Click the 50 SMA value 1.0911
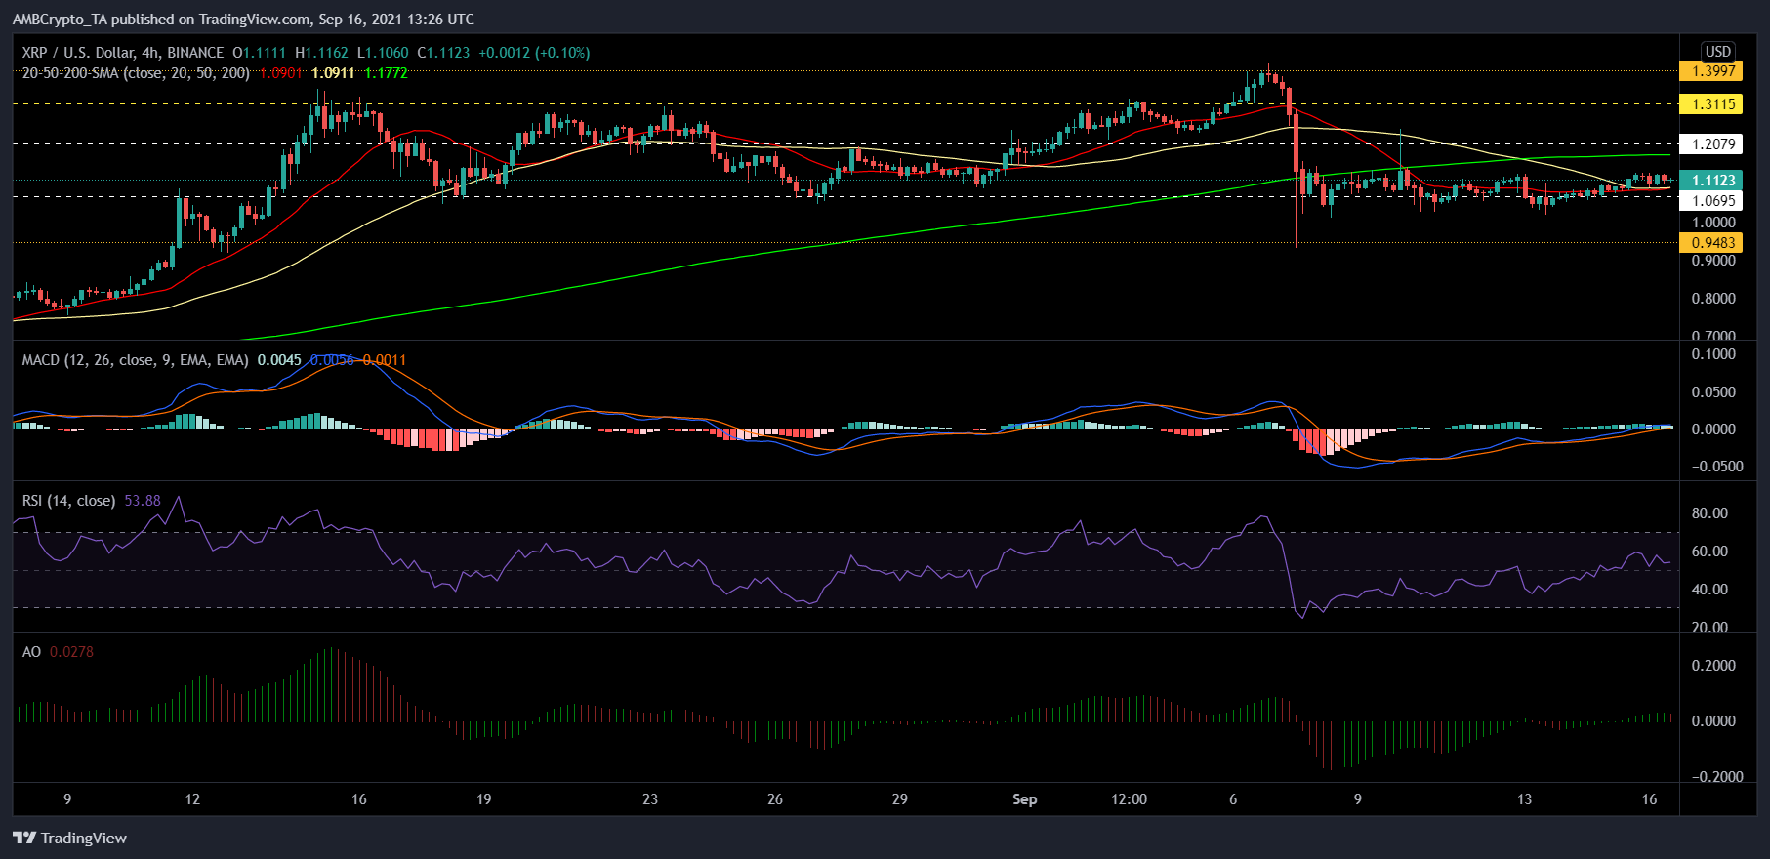 click(x=333, y=73)
